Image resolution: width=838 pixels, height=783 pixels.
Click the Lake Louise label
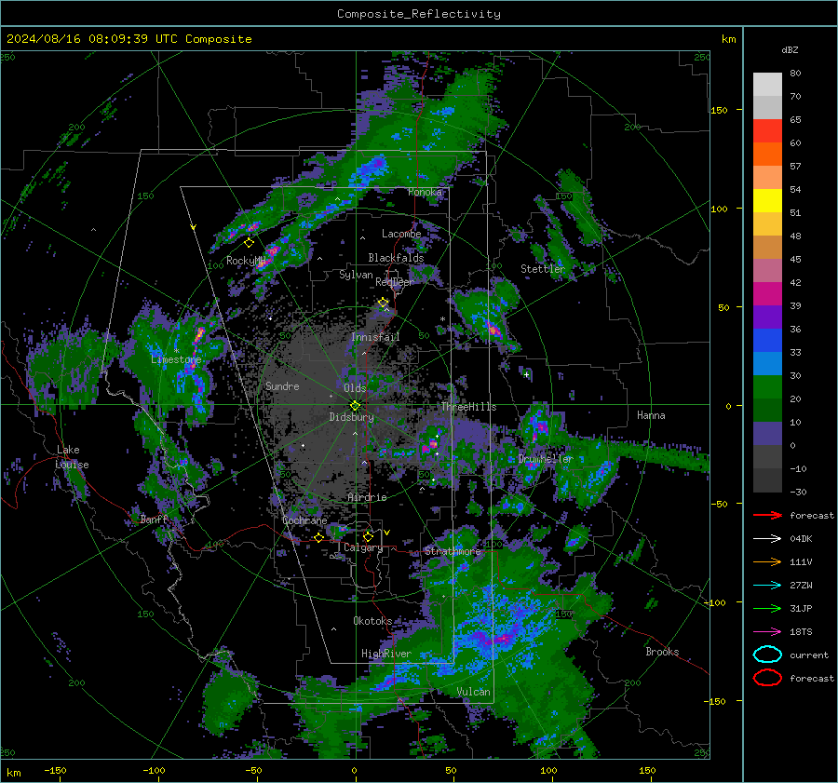point(72,457)
